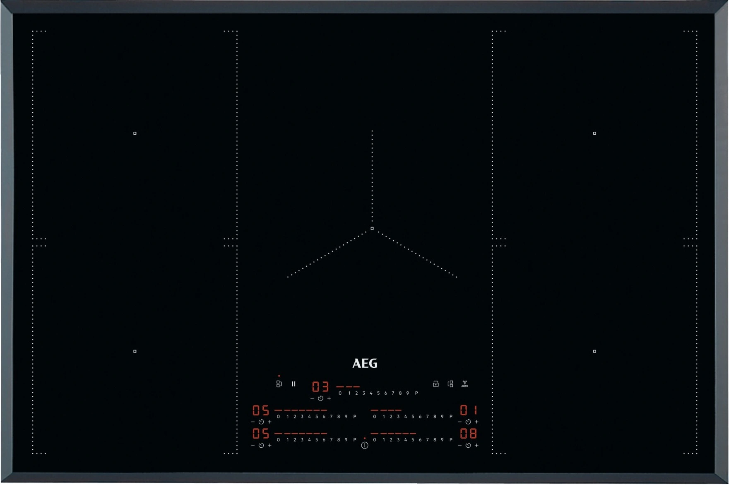
Task: Increase timer with plus under the 03 display
Action: pos(329,398)
